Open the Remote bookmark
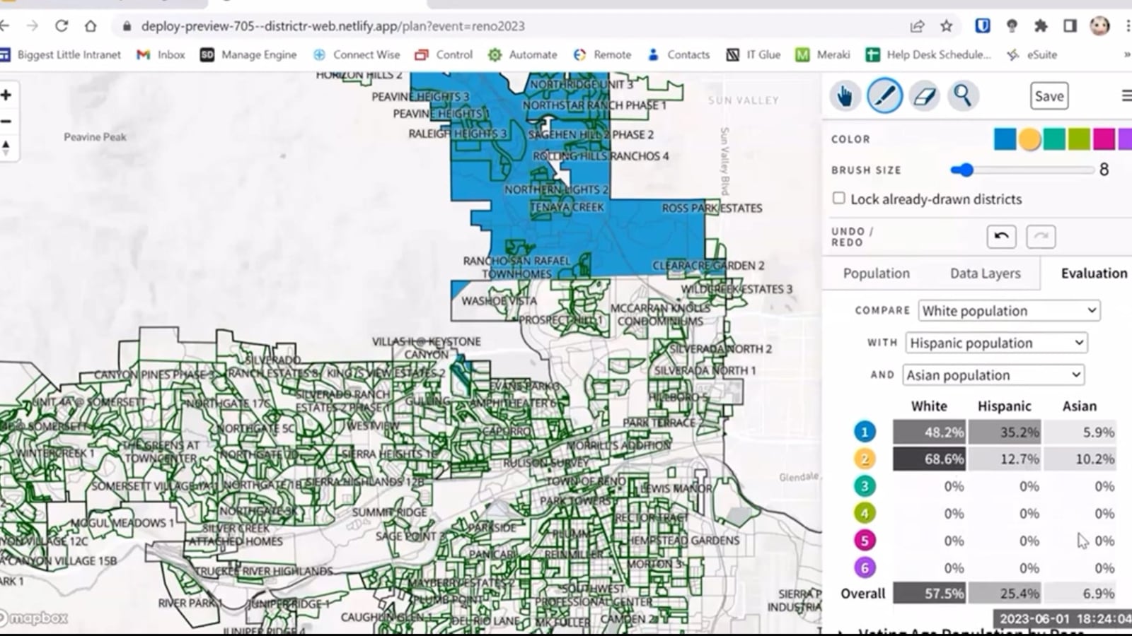1132x636 pixels. tap(602, 54)
